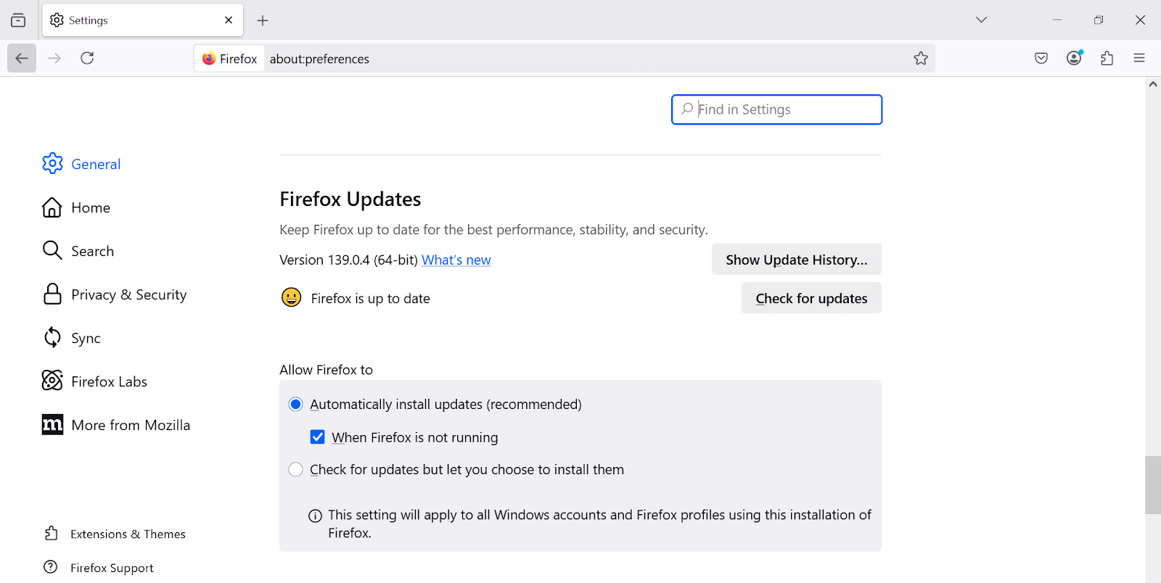Open the tab list chevron dropdown

click(x=980, y=20)
